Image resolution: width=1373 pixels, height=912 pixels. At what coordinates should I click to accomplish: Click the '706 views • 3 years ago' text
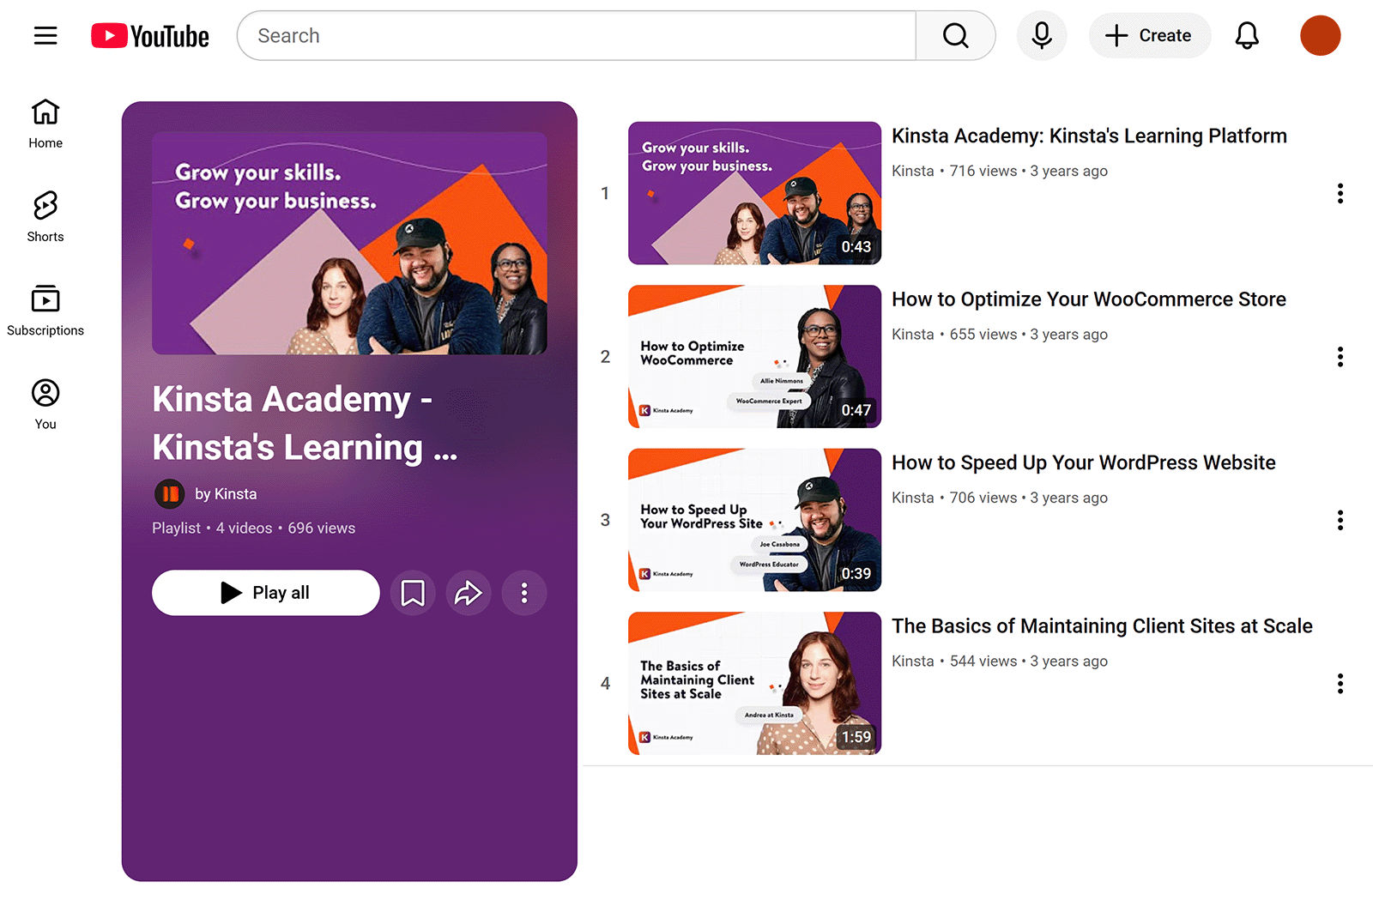click(1028, 498)
